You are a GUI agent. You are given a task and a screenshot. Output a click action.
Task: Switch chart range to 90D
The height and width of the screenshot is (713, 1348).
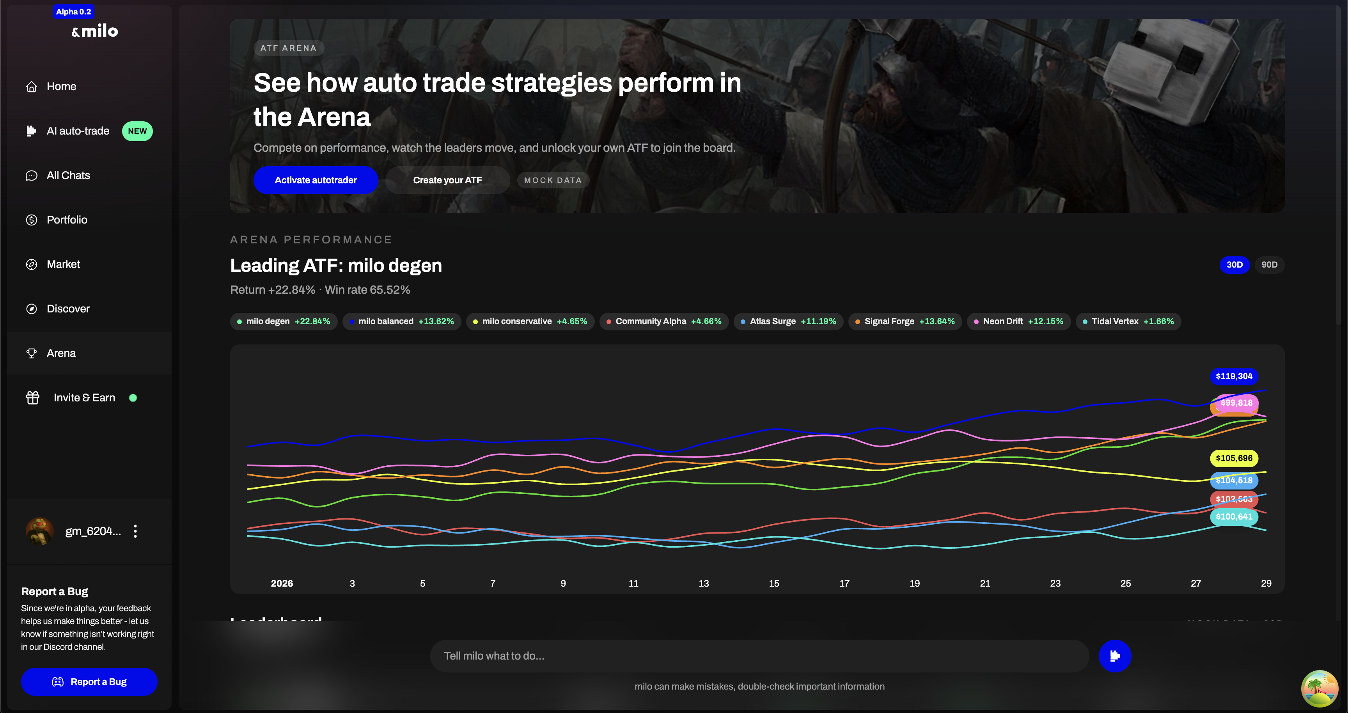(1269, 265)
